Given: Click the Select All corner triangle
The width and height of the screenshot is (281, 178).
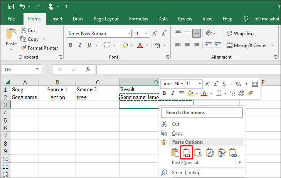Looking at the screenshot, I should pyautogui.click(x=8, y=82).
